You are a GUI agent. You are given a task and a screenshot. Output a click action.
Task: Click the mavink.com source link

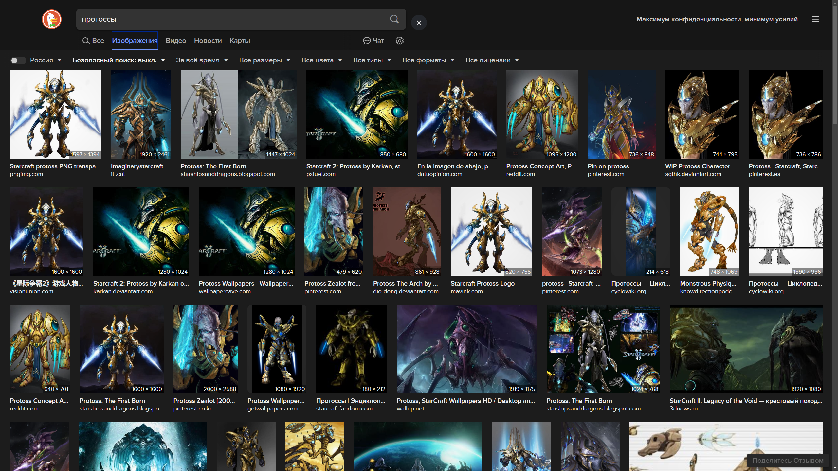tap(467, 291)
